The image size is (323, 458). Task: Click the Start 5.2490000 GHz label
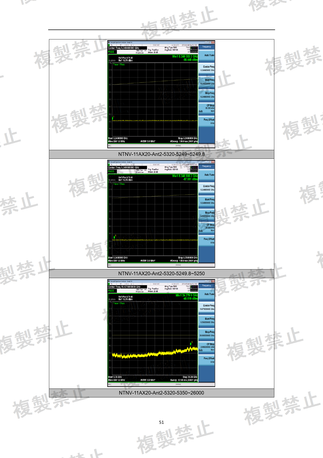[x=118, y=138]
